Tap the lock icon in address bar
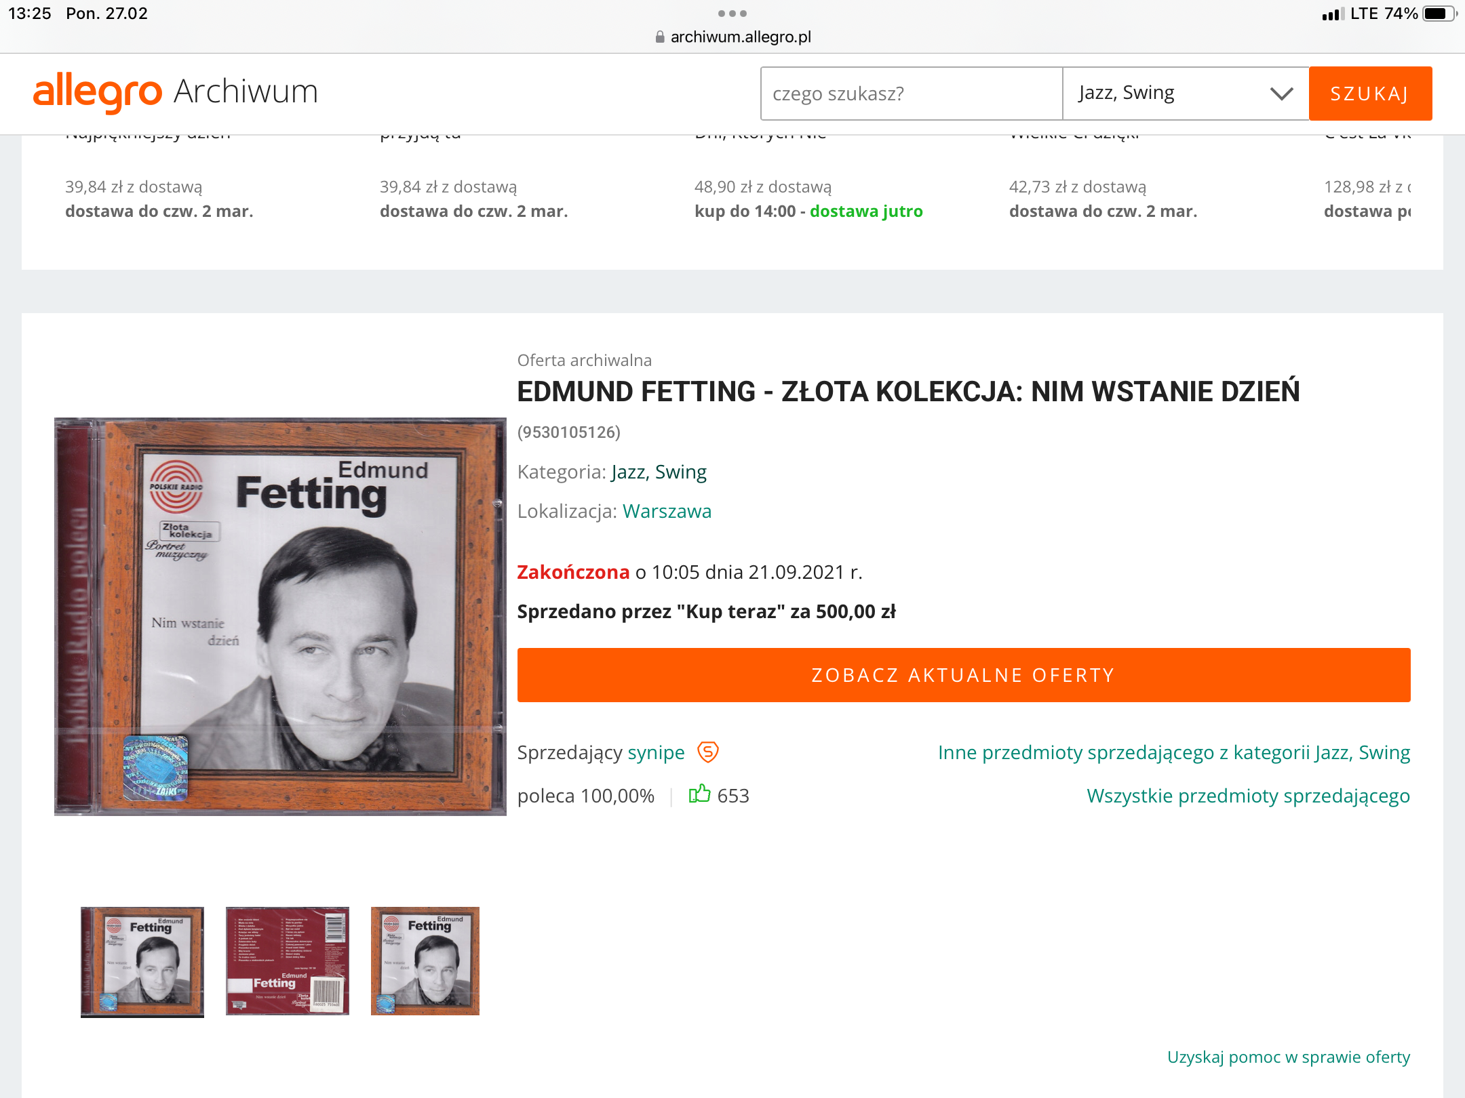 pyautogui.click(x=660, y=37)
